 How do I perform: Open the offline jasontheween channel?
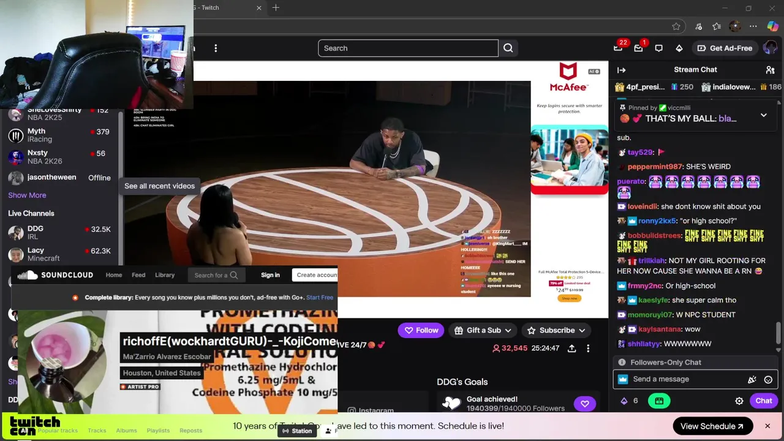click(59, 178)
